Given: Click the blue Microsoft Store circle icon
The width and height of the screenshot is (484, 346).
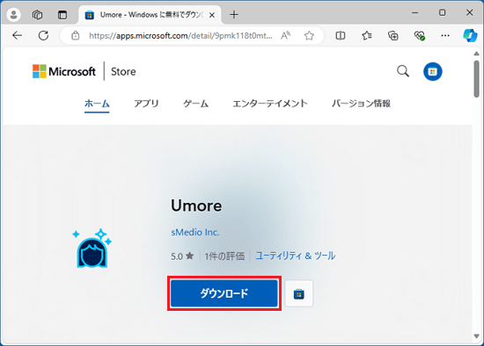Looking at the screenshot, I should click(x=432, y=71).
